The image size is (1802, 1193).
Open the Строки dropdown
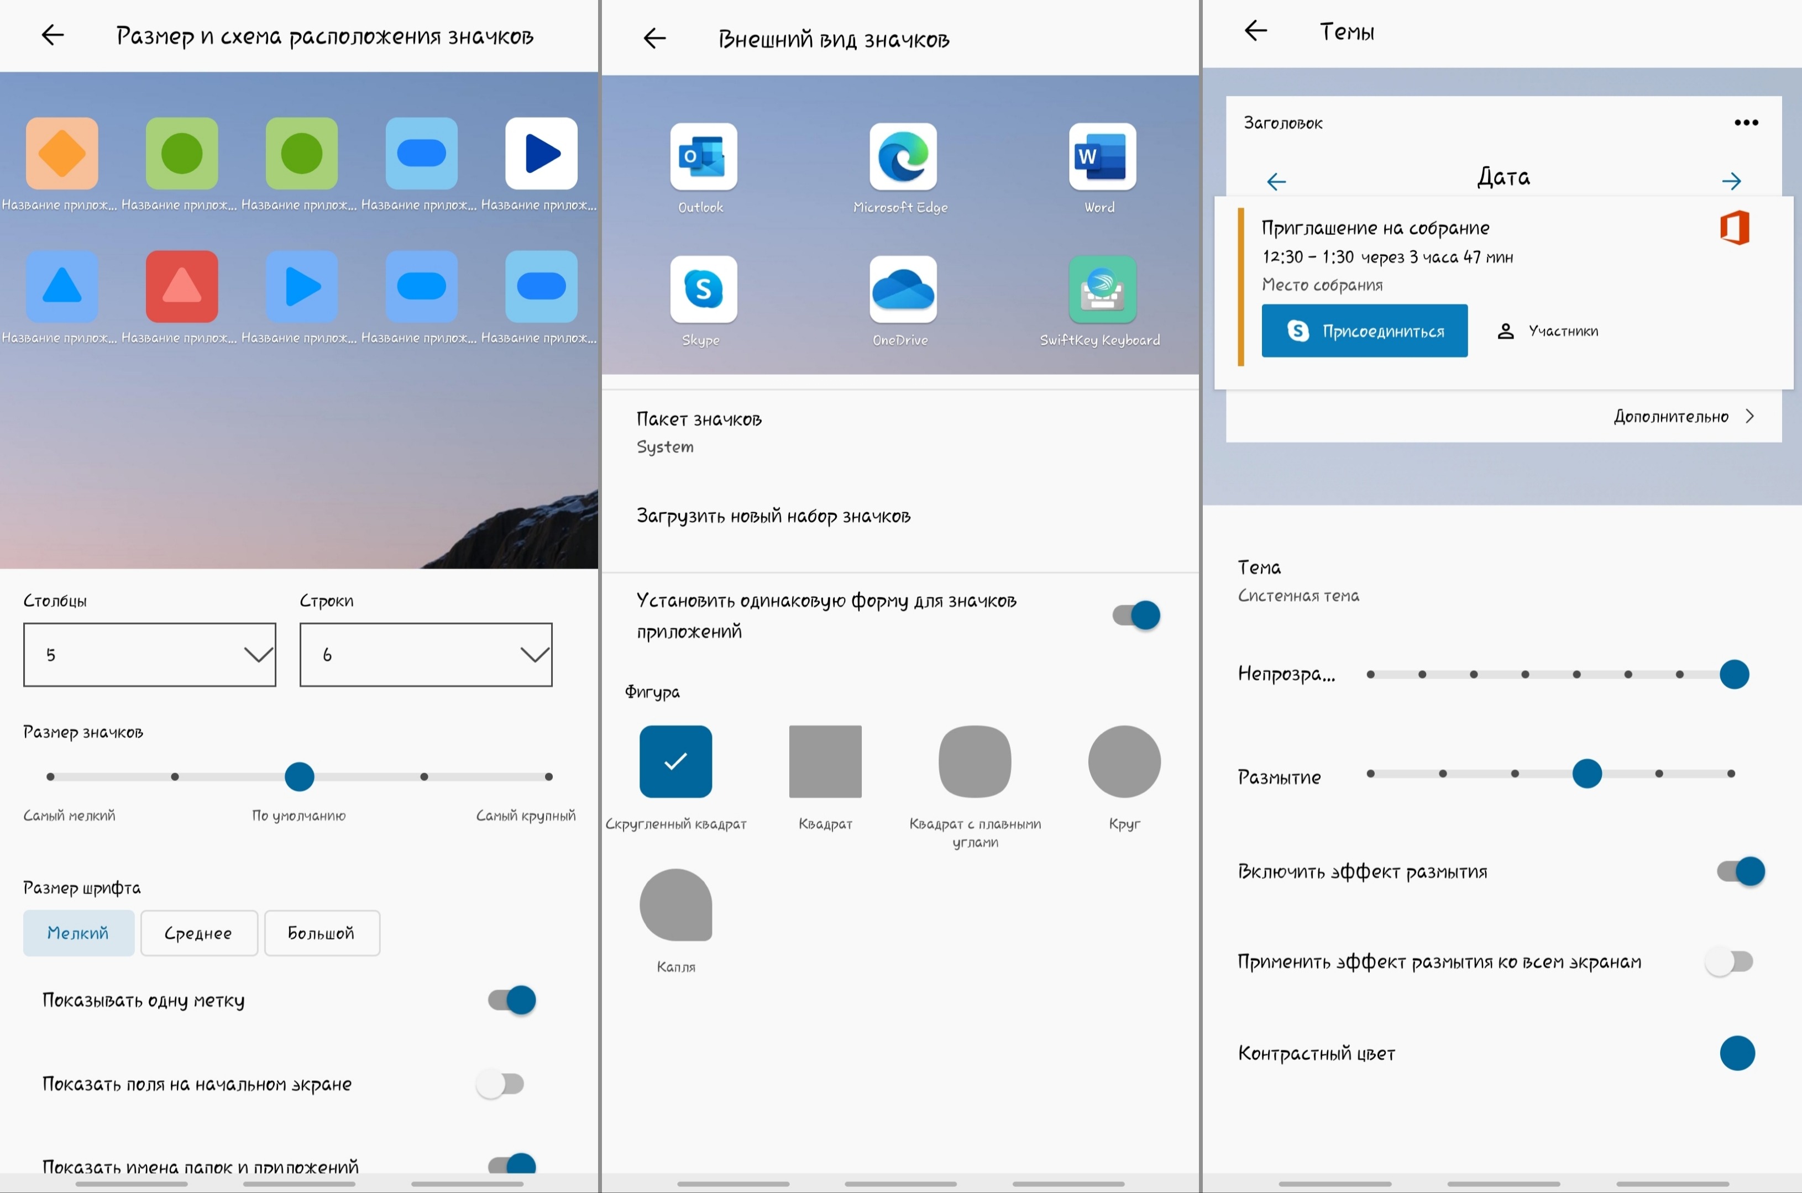426,654
